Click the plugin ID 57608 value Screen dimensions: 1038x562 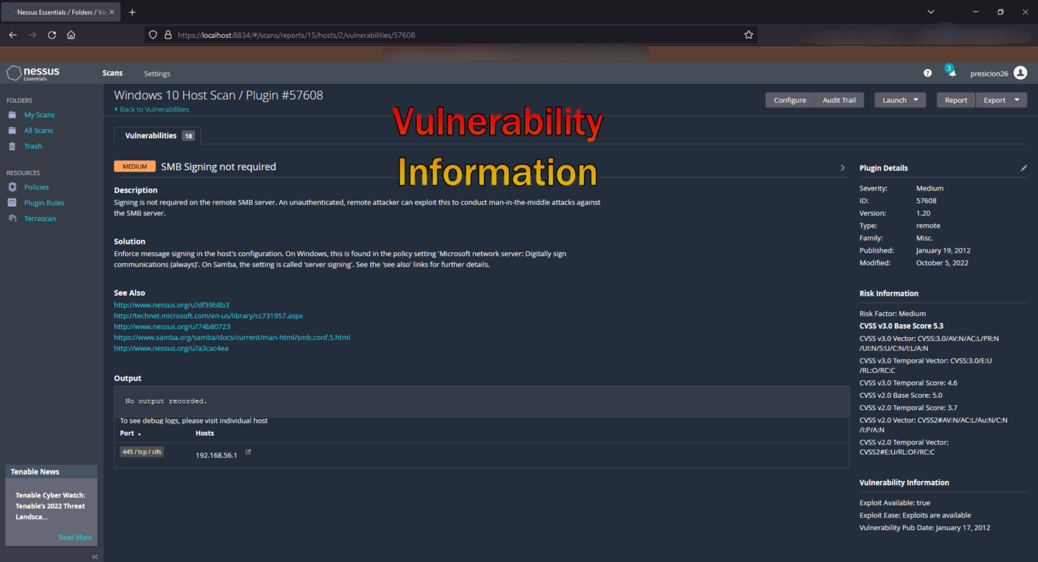click(x=926, y=201)
